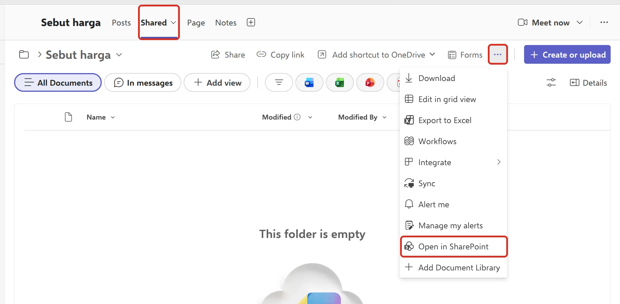
Task: Click the Sebut harga channel title
Action: coord(71,23)
